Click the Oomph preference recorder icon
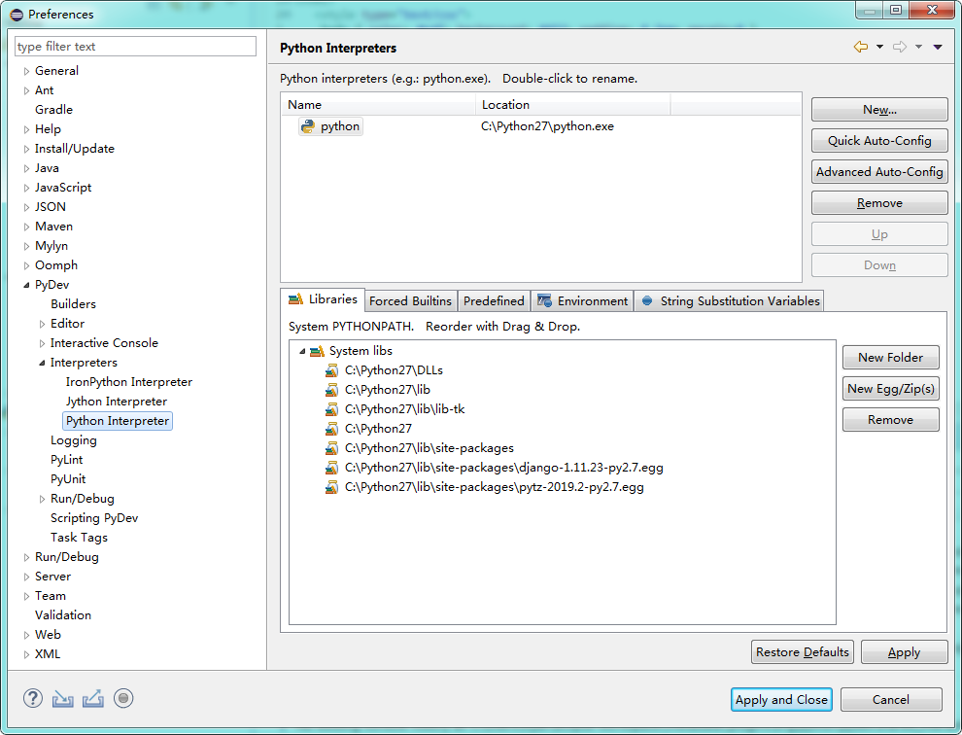 coord(123,698)
